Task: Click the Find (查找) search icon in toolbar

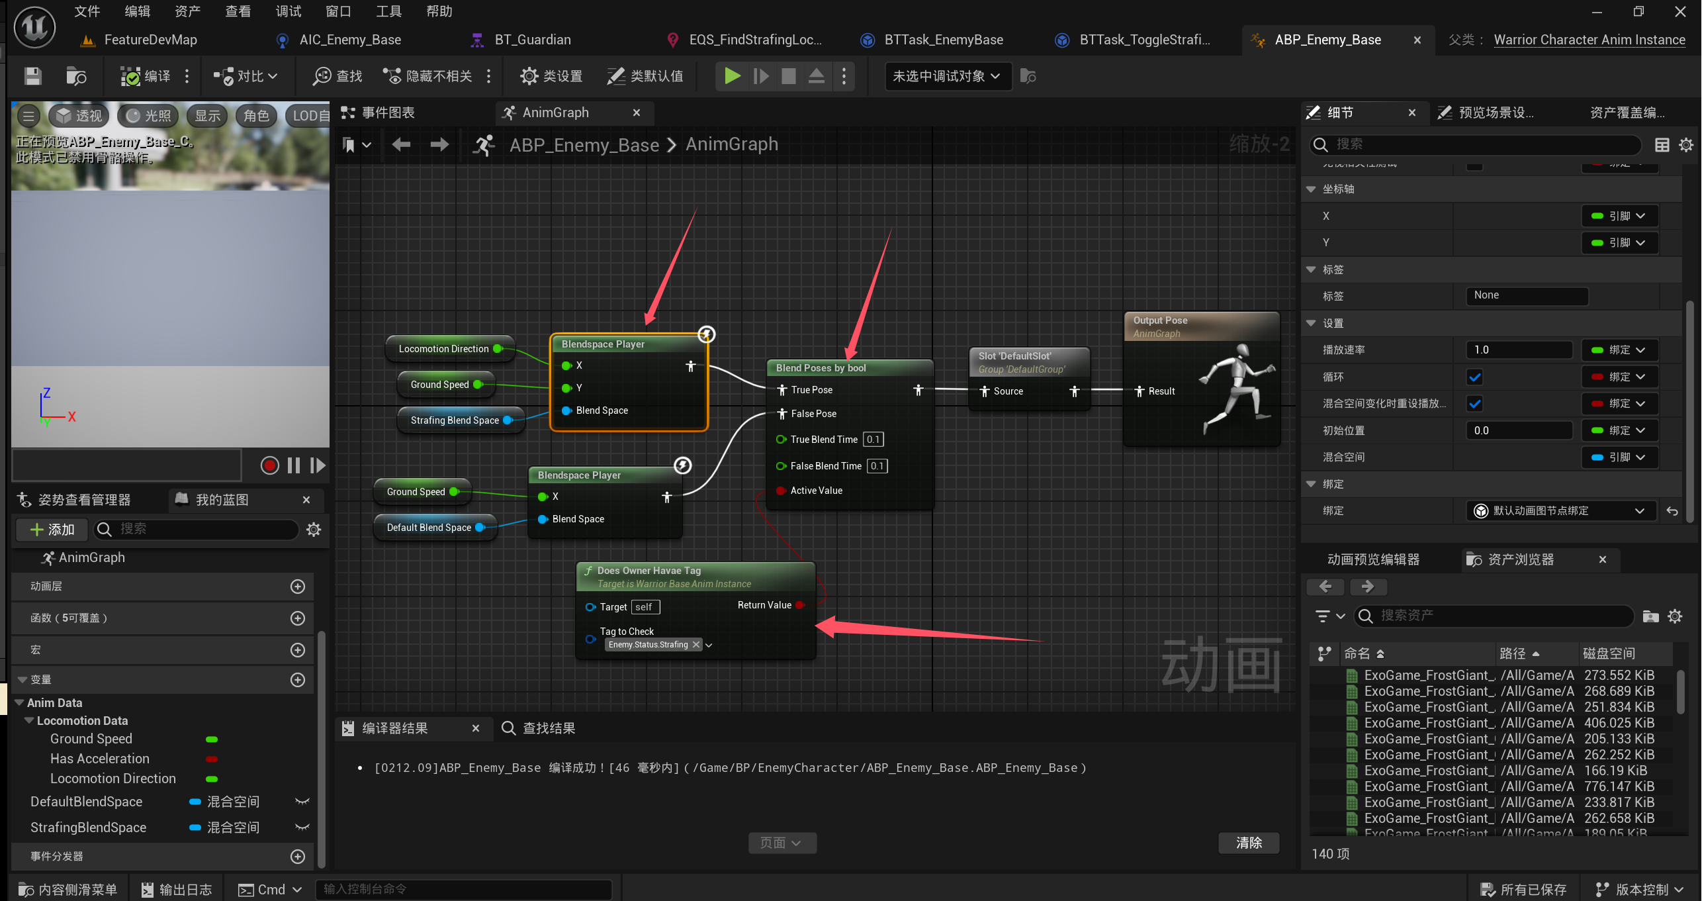Action: tap(322, 76)
